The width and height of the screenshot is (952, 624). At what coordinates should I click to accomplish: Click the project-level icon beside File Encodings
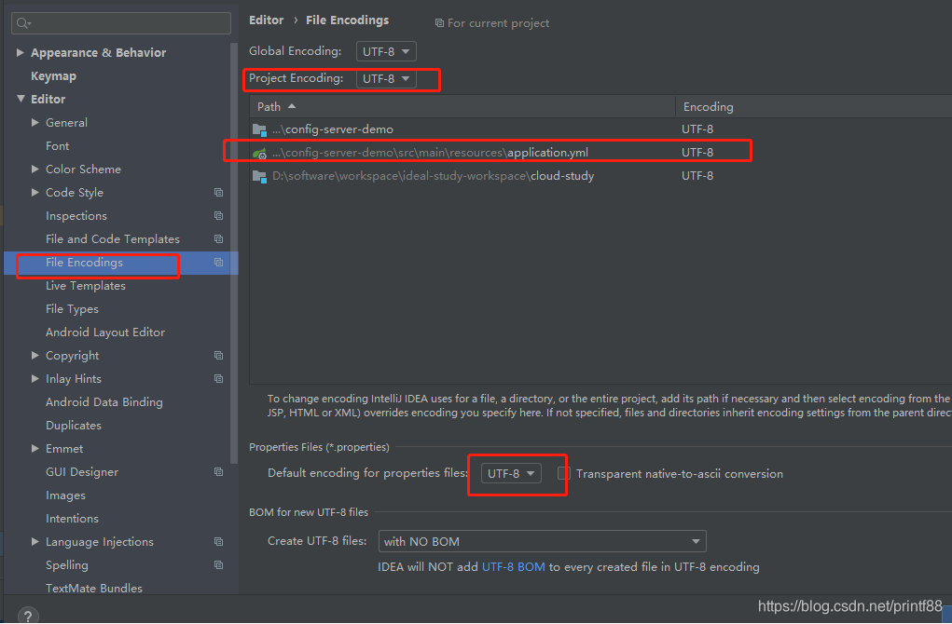(x=218, y=263)
